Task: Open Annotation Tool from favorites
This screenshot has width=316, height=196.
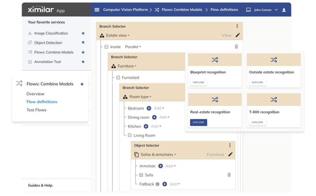Action: click(48, 62)
